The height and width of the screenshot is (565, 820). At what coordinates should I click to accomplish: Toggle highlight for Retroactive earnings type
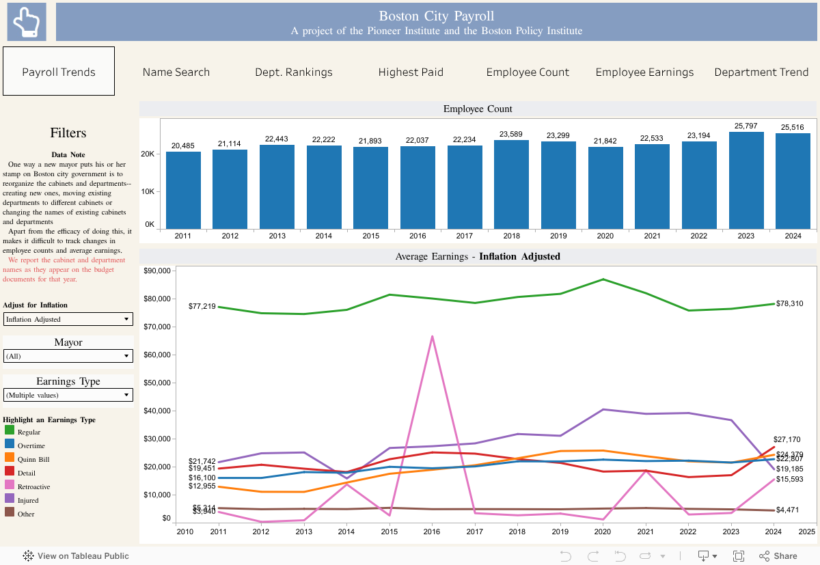pyautogui.click(x=33, y=486)
